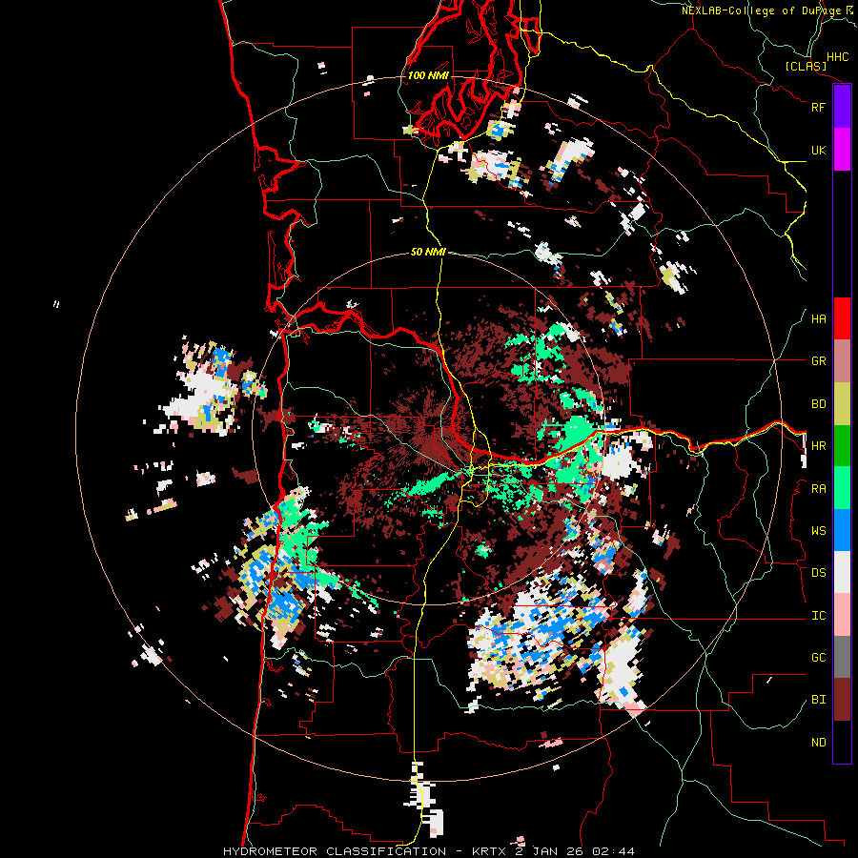Click the IC light pink legend swatch
The height and width of the screenshot is (858, 858).
click(x=842, y=615)
